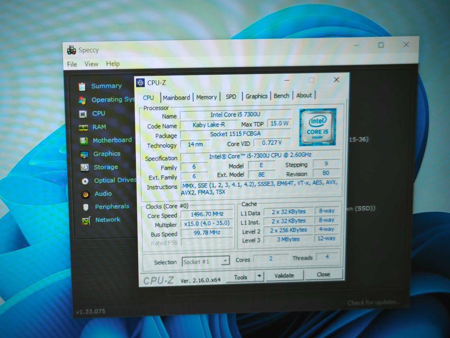450x338 pixels.
Task: Switch to the Bench tab in CPU-Z
Action: [281, 96]
